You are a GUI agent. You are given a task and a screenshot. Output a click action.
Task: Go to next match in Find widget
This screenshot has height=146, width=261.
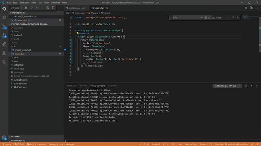coord(230,17)
